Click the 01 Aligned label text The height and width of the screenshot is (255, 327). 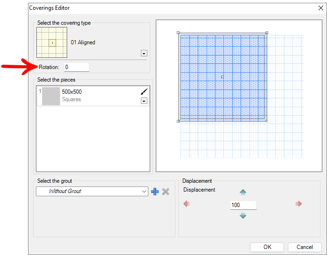point(83,42)
